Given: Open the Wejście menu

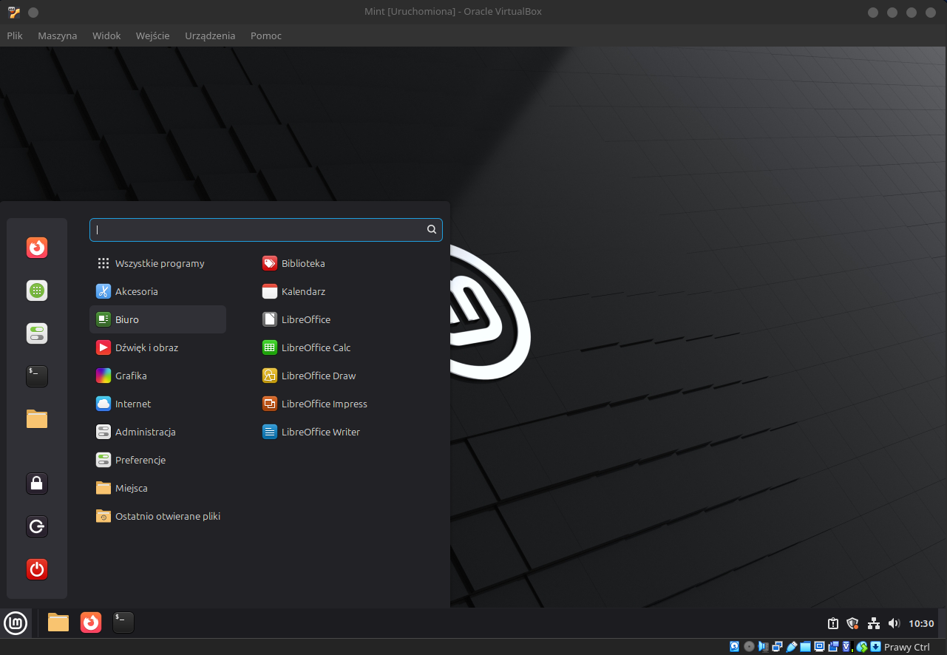Looking at the screenshot, I should point(153,35).
